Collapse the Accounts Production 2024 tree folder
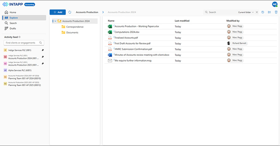 pos(55,21)
